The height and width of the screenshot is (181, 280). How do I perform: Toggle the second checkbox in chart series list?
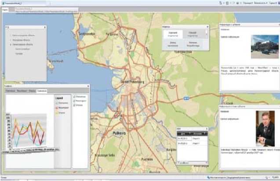74,101
